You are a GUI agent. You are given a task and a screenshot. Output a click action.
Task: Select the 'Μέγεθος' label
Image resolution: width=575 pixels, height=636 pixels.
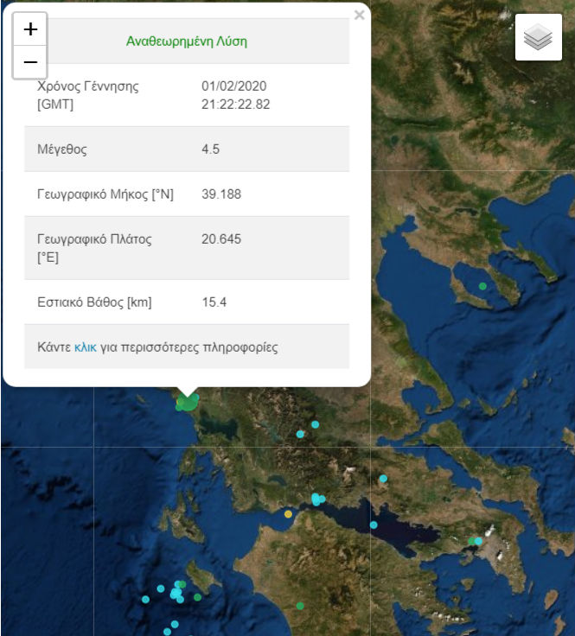click(62, 149)
